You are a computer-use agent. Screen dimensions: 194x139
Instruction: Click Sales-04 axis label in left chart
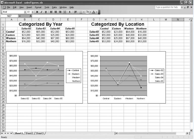coord(47,98)
